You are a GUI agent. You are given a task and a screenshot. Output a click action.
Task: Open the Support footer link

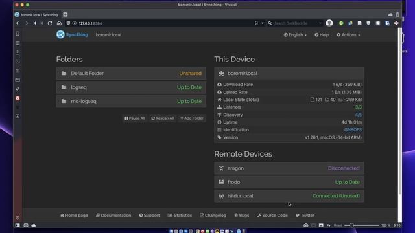click(x=149, y=216)
